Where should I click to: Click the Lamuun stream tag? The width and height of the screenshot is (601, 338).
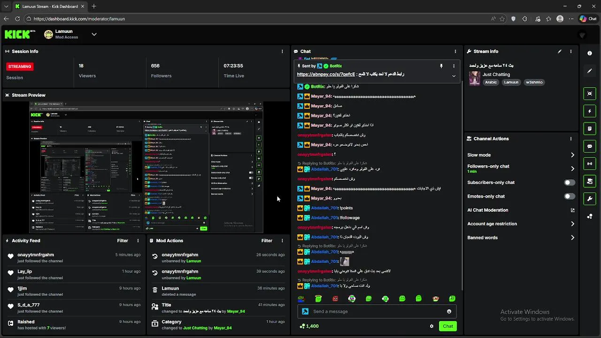[x=511, y=82]
